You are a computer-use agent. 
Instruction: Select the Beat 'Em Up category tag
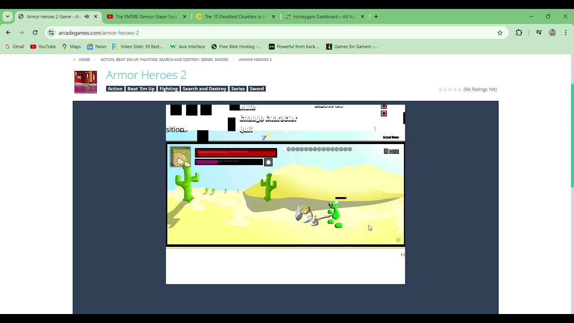[141, 89]
